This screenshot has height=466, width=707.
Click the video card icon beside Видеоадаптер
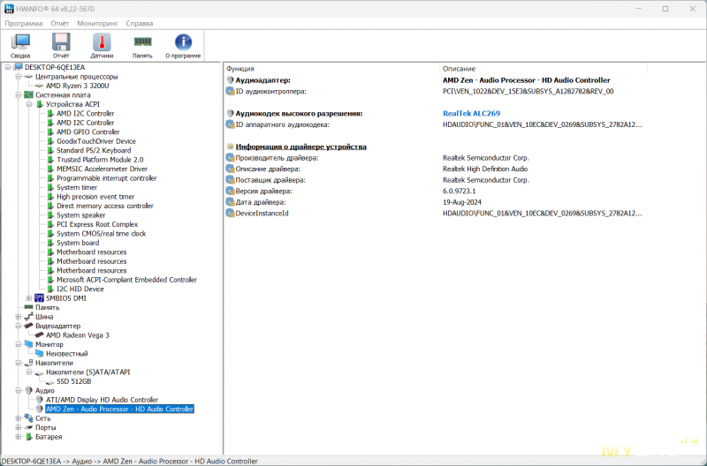click(x=28, y=326)
